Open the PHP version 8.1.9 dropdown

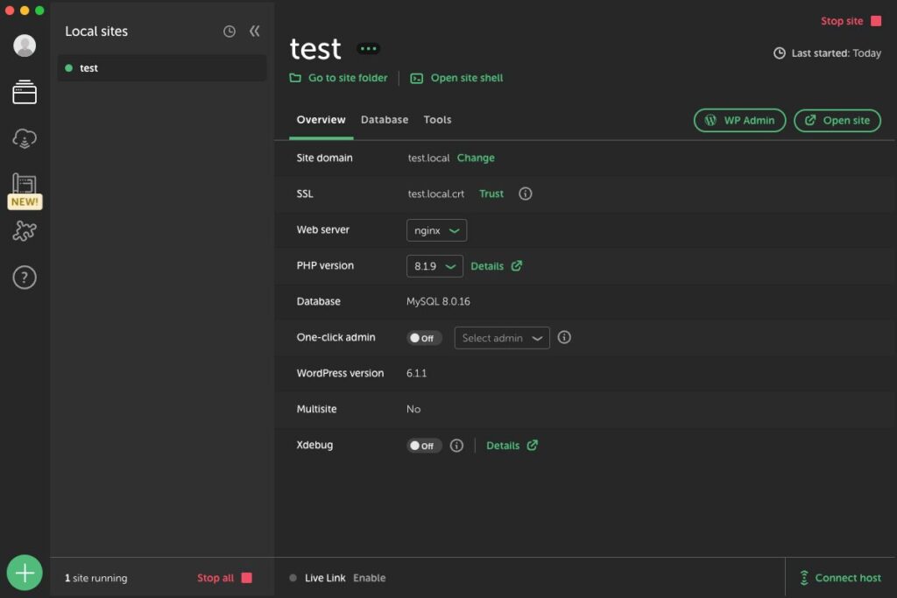coord(434,266)
